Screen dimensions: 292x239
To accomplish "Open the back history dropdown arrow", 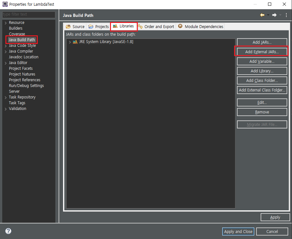I will (x=268, y=15).
